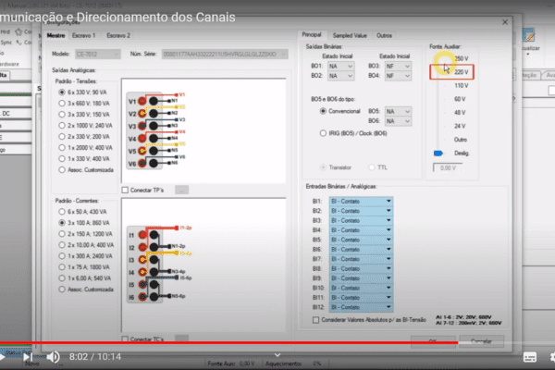The height and width of the screenshot is (370, 555).
Task: Click the blue Fonte Auxiliar slider handle
Action: click(437, 154)
